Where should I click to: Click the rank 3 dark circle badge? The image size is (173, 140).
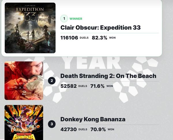(52, 124)
